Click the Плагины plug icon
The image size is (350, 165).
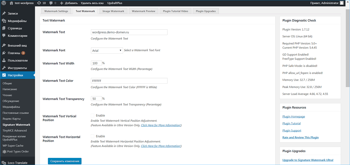pyautogui.click(x=4, y=53)
